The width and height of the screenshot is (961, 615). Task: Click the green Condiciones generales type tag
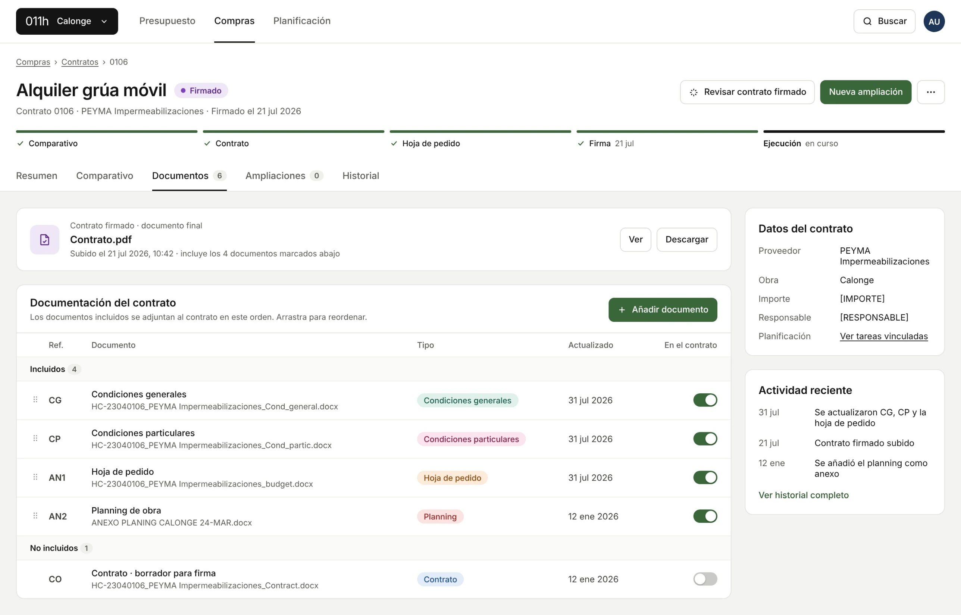[x=467, y=400]
